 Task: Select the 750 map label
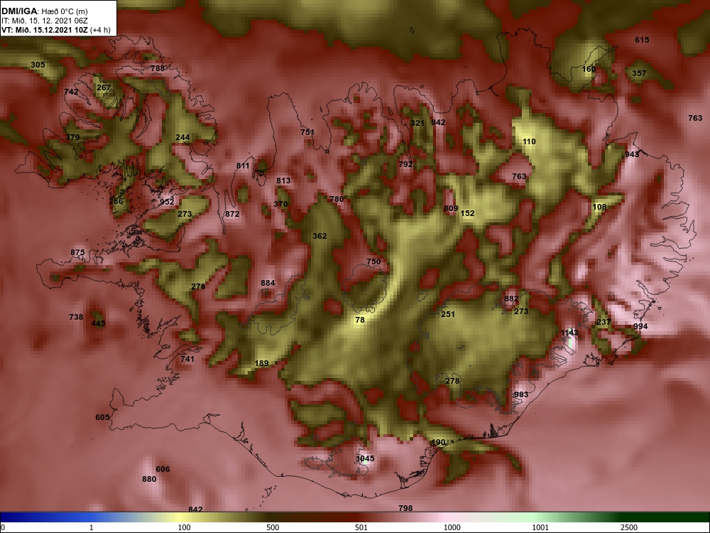click(x=373, y=262)
